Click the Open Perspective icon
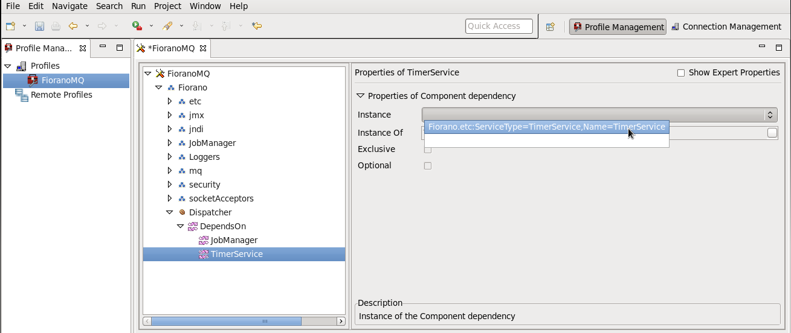The height and width of the screenshot is (333, 791). [550, 27]
